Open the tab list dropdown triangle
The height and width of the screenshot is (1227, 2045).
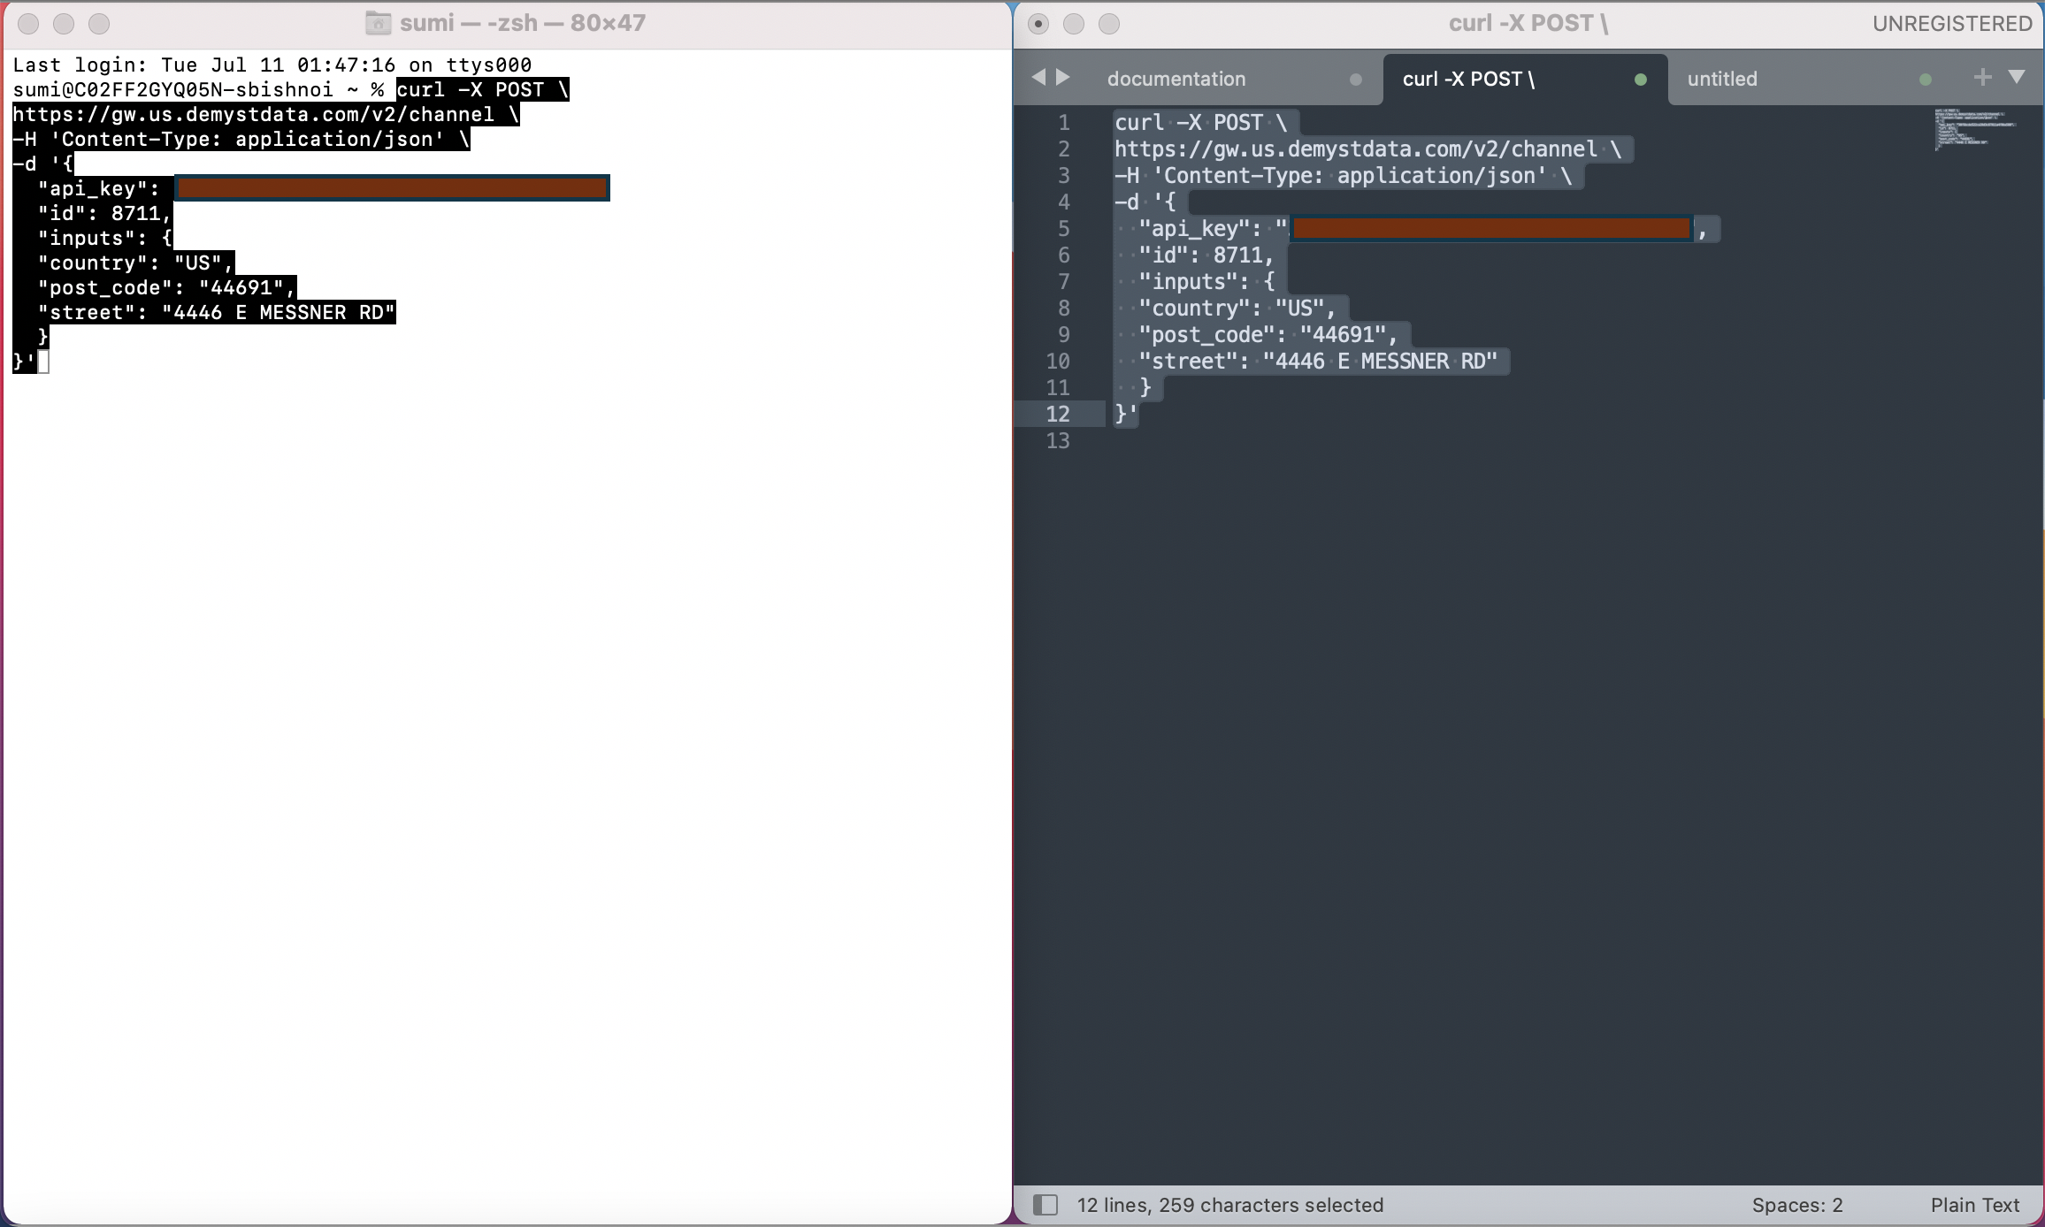click(2017, 78)
